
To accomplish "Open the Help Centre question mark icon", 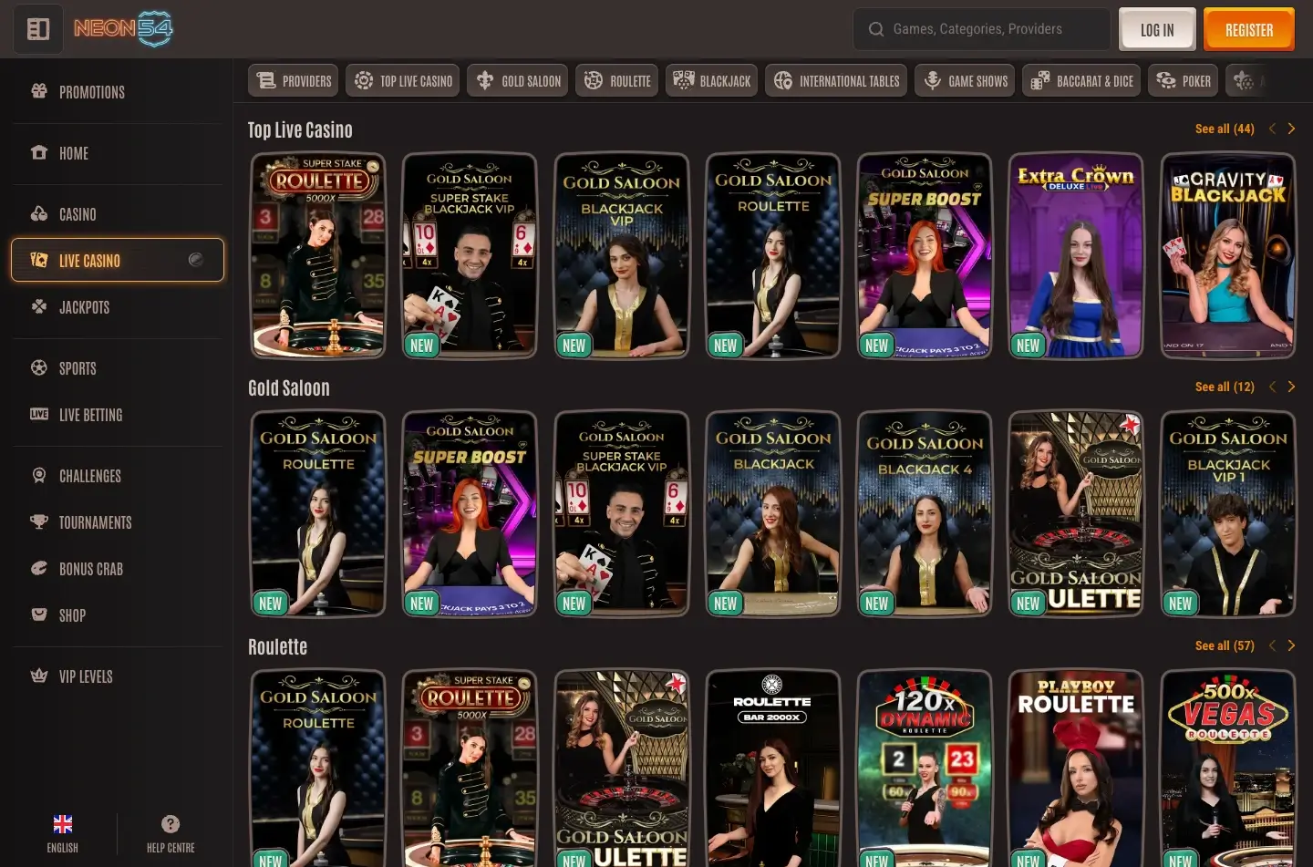I will (171, 824).
